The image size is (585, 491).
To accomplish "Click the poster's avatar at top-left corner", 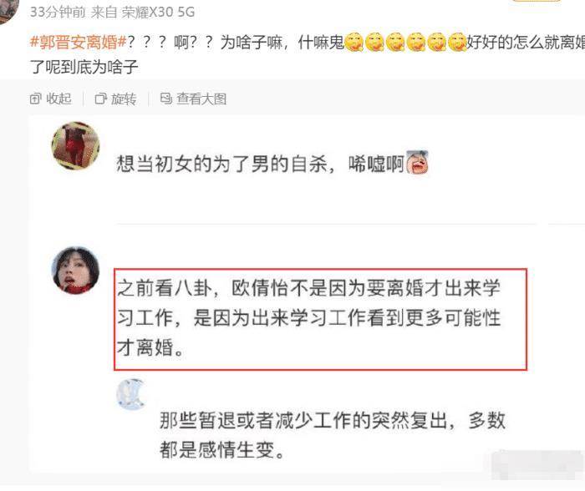I will click(8, 11).
